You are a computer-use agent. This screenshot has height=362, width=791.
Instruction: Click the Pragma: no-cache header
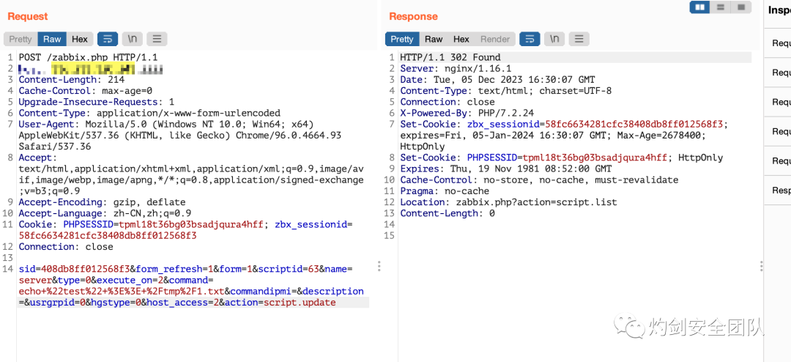(445, 191)
